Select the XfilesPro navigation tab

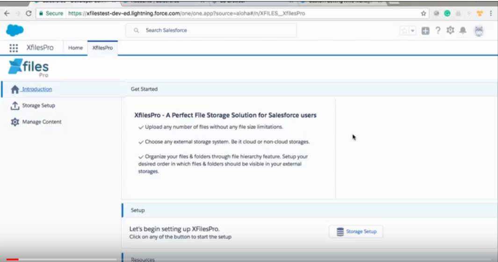pos(102,48)
